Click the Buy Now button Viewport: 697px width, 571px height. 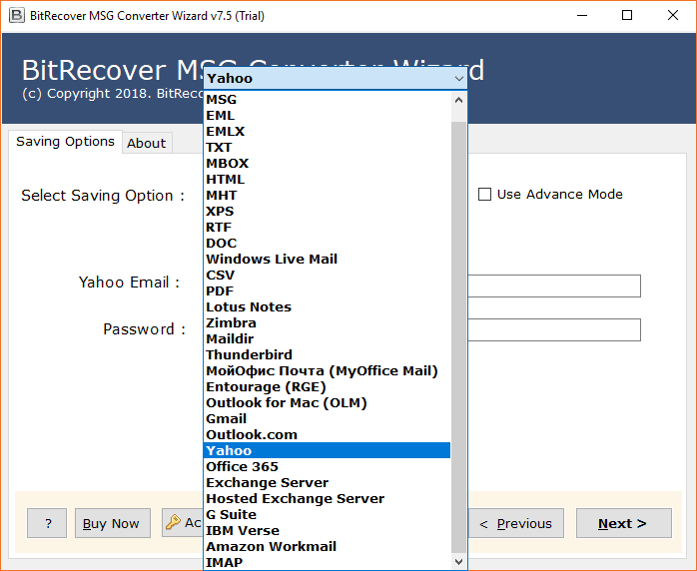113,523
